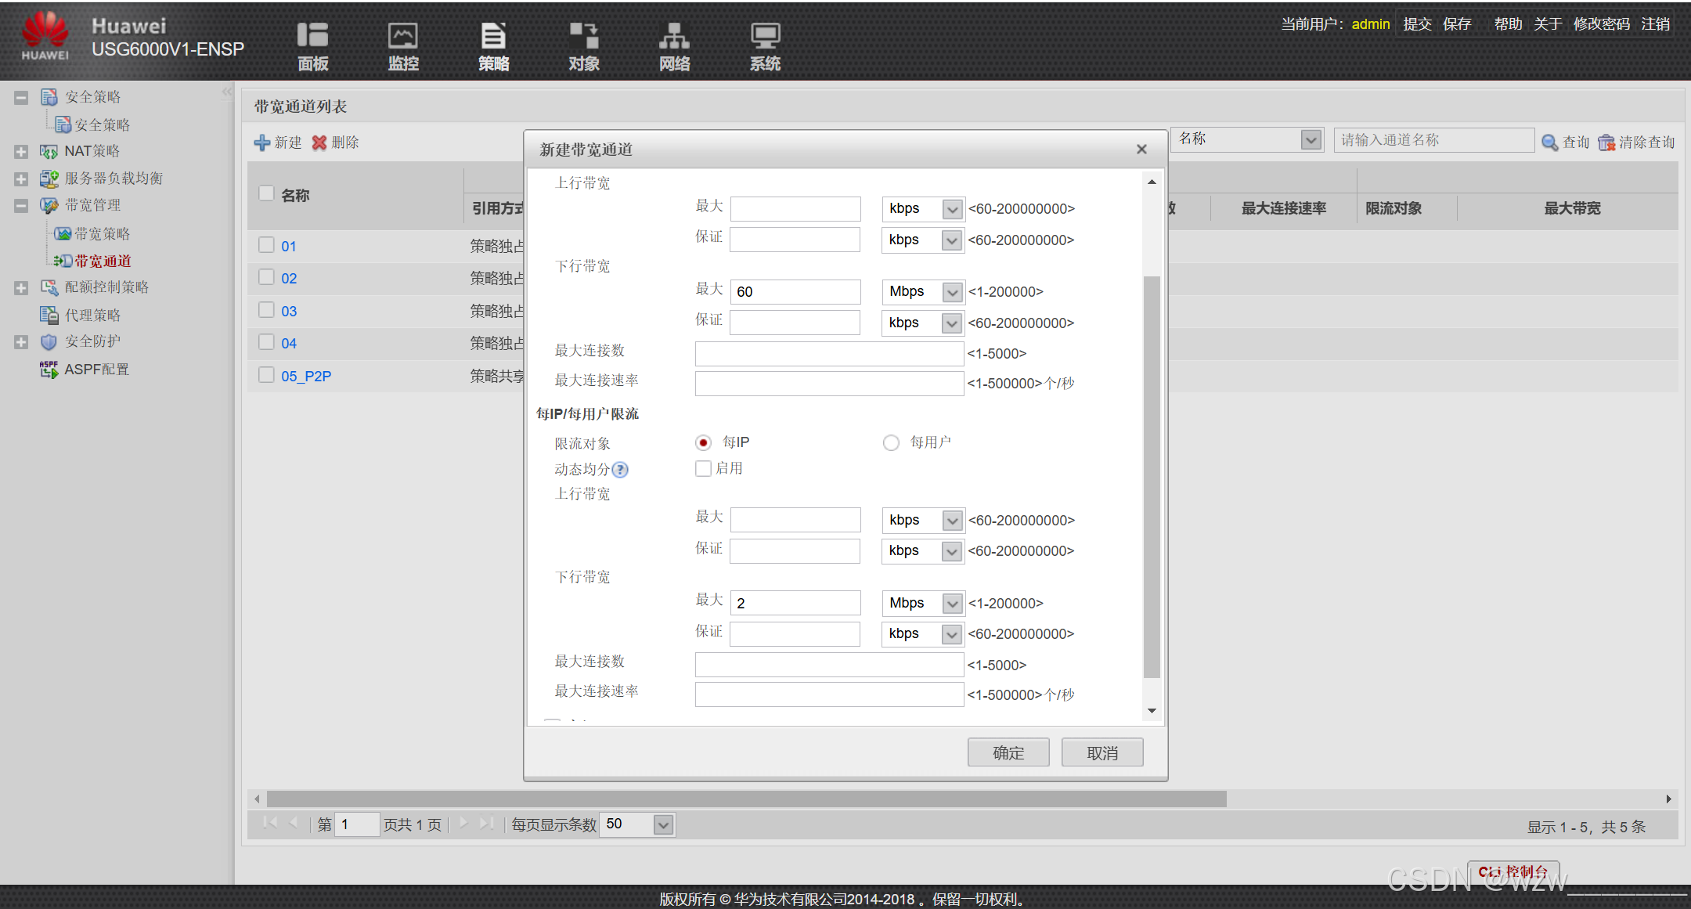The image size is (1691, 909).
Task: Open the 每页显示条数 50 dropdown
Action: (x=663, y=824)
